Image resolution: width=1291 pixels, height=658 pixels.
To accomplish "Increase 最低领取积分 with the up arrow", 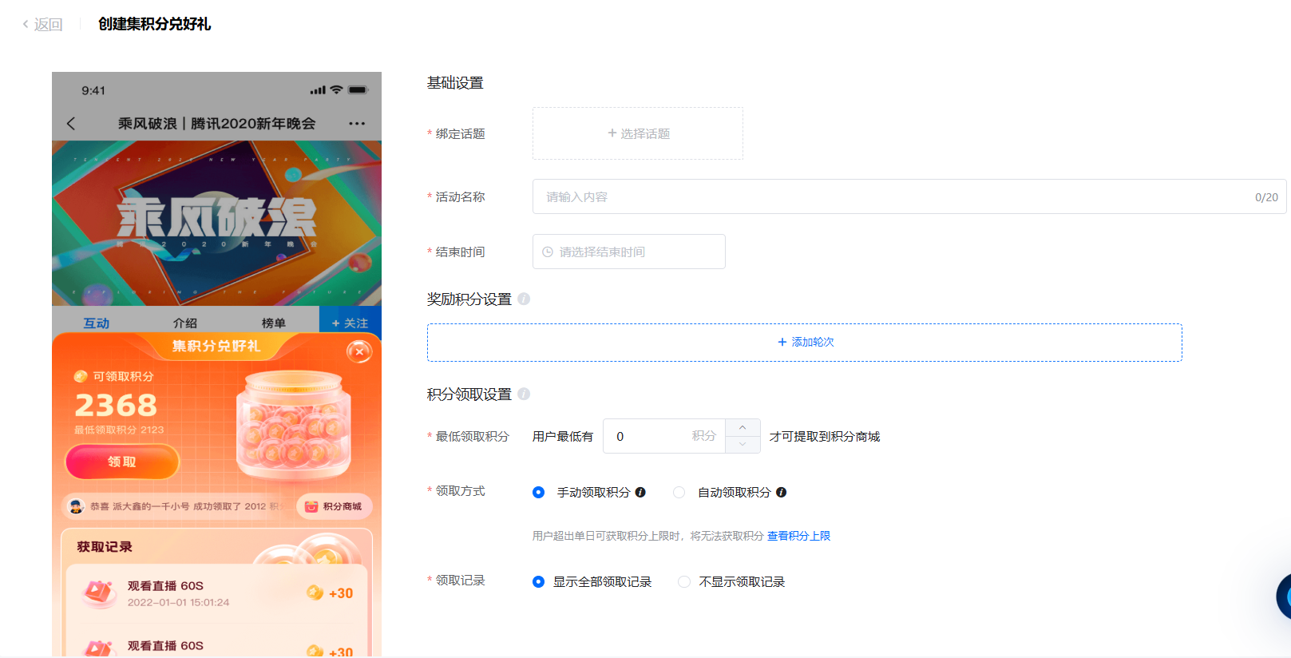I will pyautogui.click(x=743, y=427).
